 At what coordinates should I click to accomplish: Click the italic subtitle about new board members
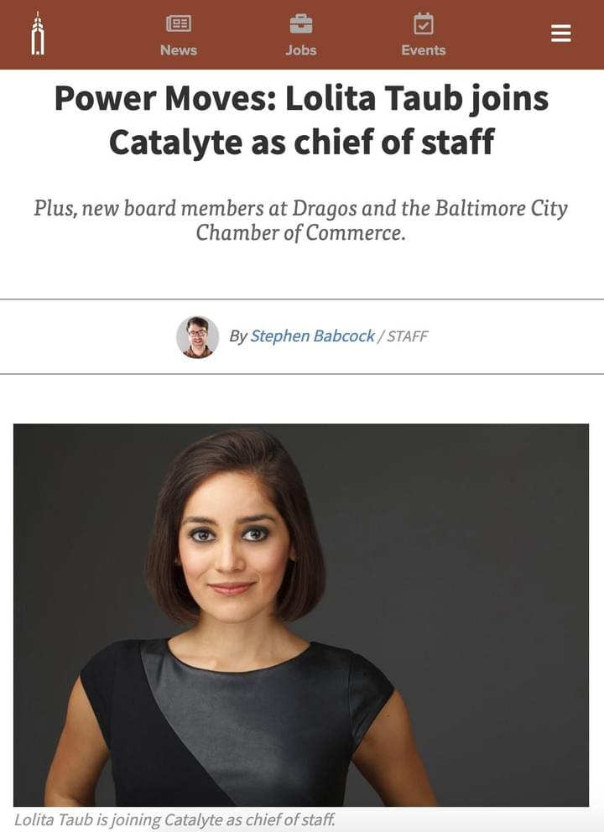[301, 220]
